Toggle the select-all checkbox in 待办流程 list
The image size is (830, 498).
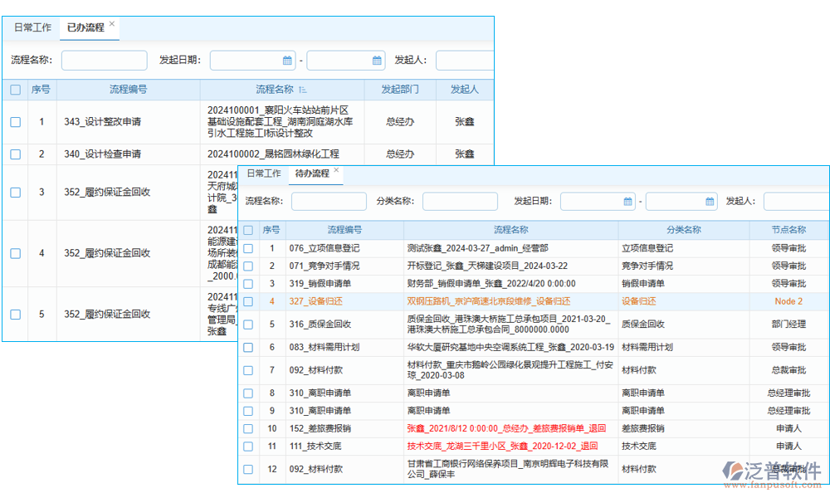[247, 230]
